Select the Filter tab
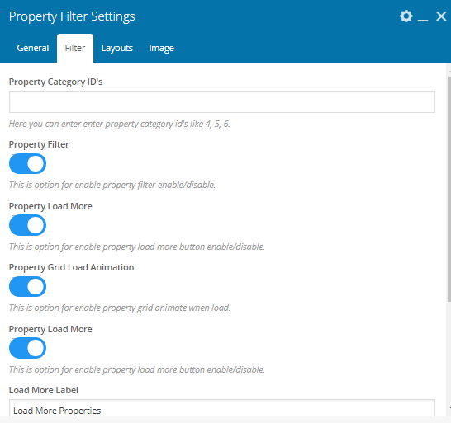Image resolution: width=451 pixels, height=423 pixels. pyautogui.click(x=75, y=48)
